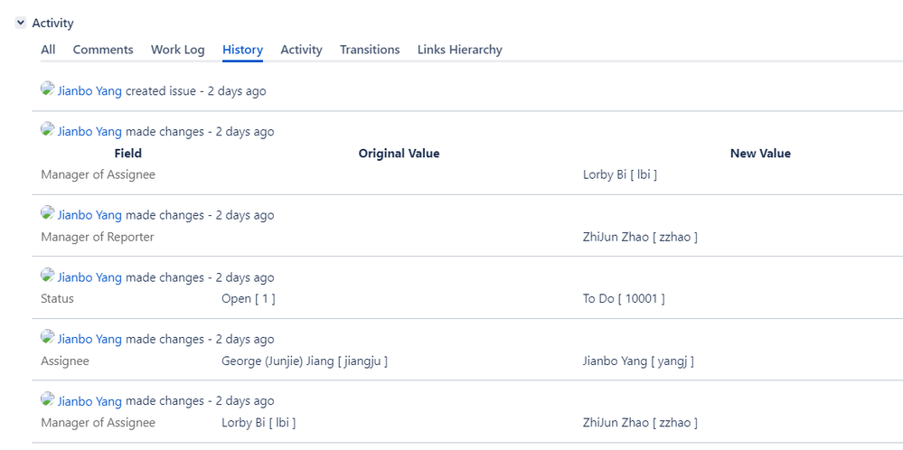Click the To Do [ 10001 ] status value
The image size is (903, 450).
tap(624, 299)
